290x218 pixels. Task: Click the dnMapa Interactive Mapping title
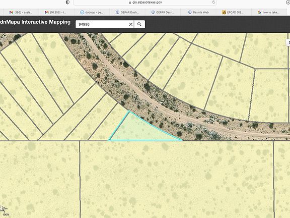[35, 22]
